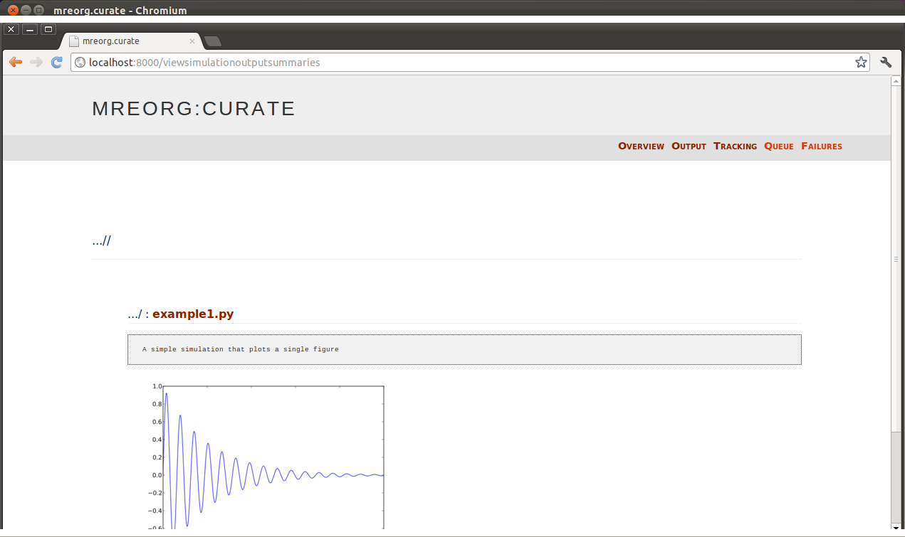The height and width of the screenshot is (537, 905).
Task: Open the Output navigation link
Action: [x=689, y=146]
